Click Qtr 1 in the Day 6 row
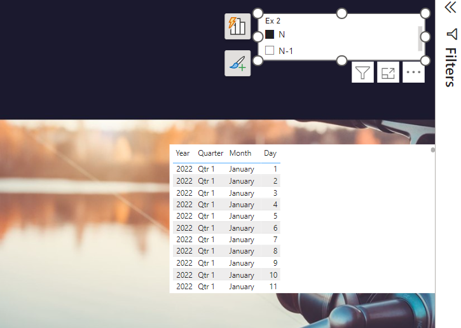 coord(206,228)
